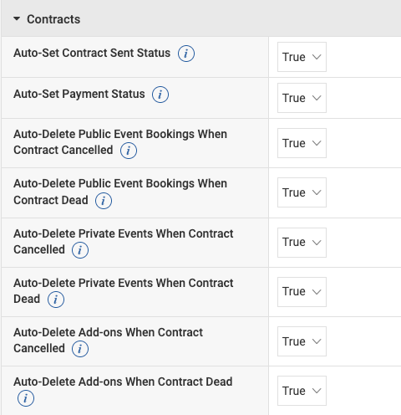Open Auto-Set Contract Sent Status True dropdown
This screenshot has width=401, height=415.
click(302, 57)
